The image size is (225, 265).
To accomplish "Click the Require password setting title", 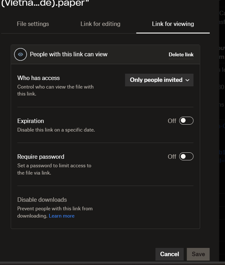I will [x=41, y=157].
